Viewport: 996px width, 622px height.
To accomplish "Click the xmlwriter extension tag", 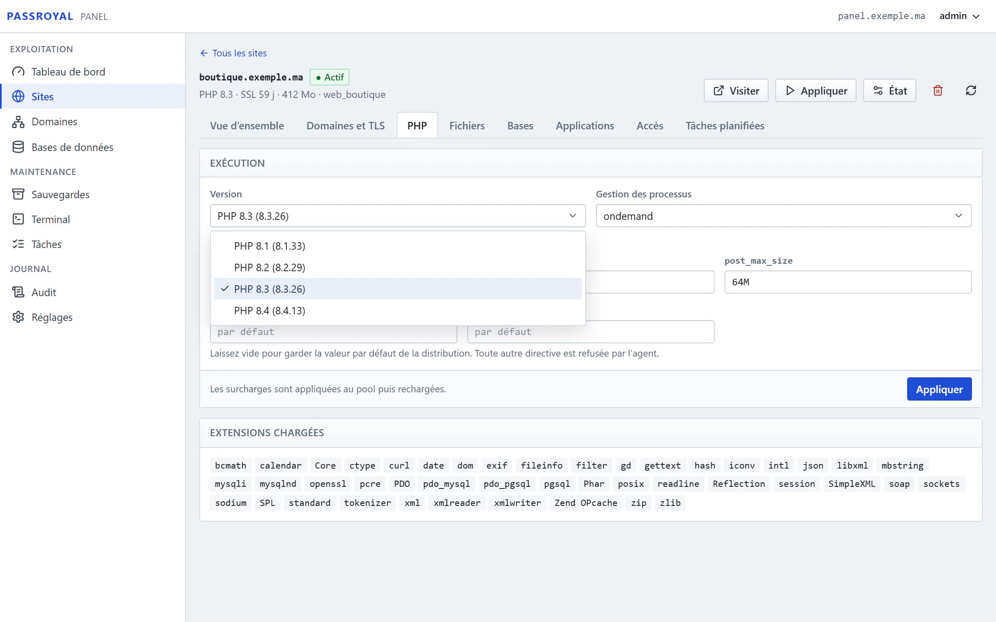I will pos(518,503).
